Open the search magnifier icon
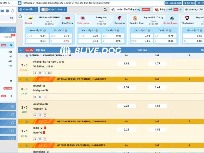Viewport: 204px width, 153px height. [106, 10]
